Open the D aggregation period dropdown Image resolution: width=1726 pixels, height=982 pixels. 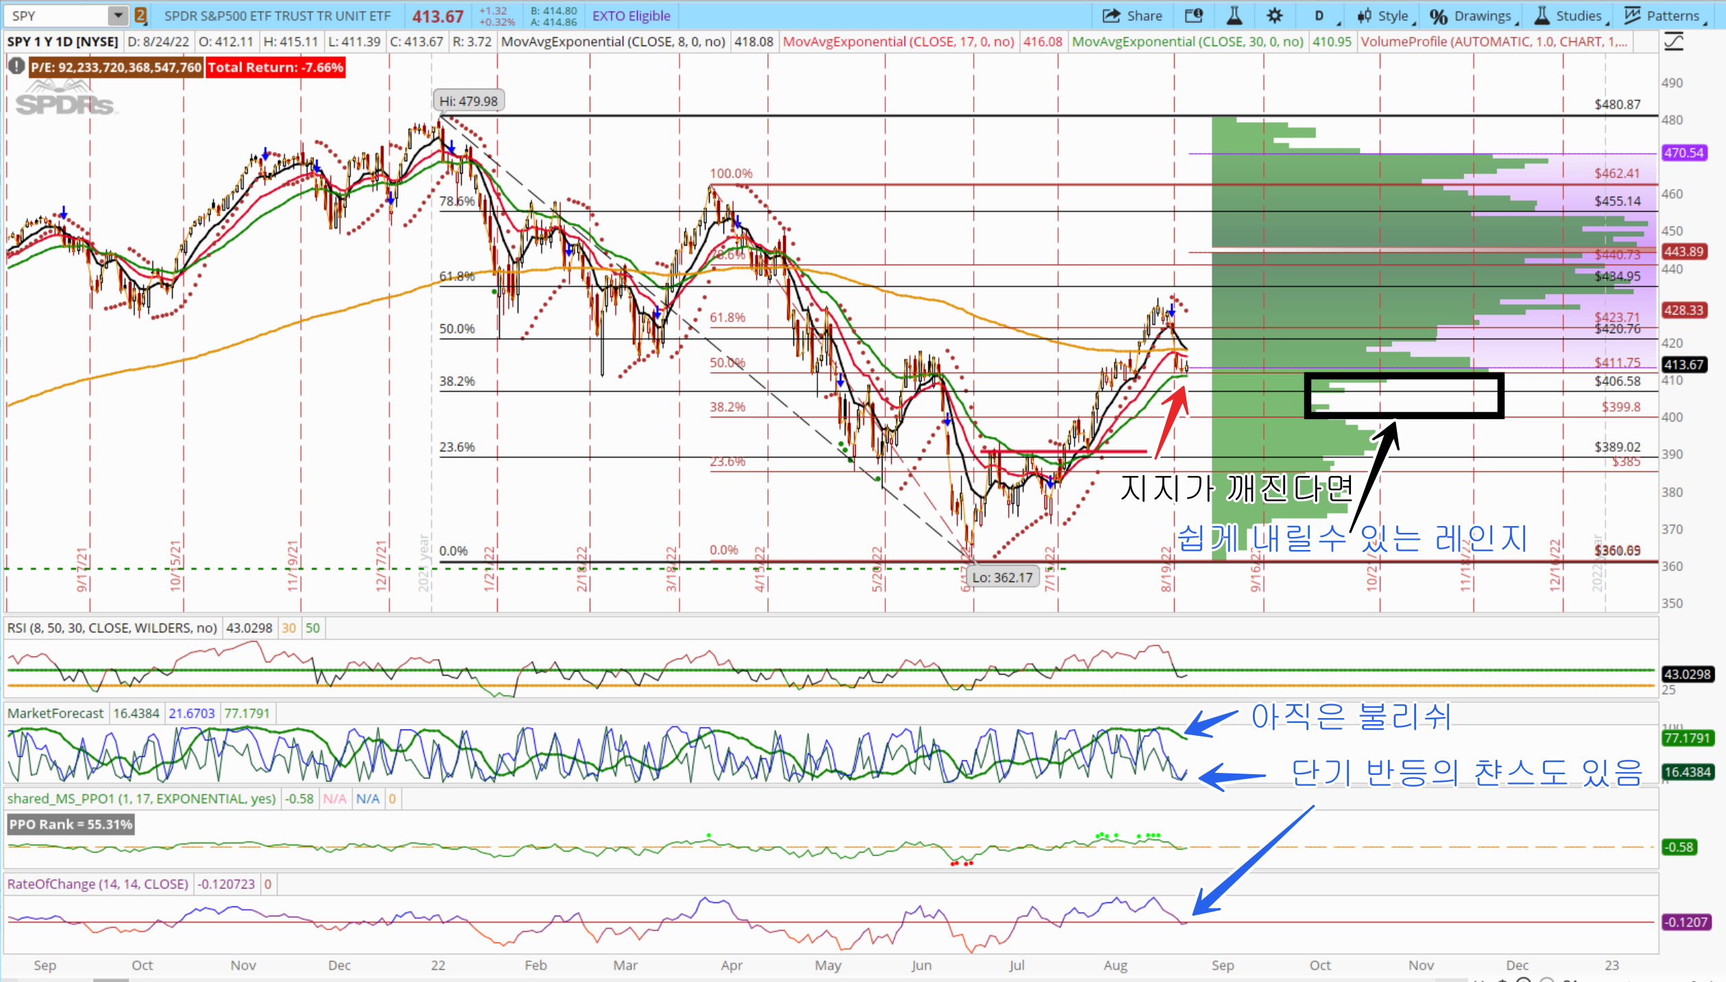point(1319,16)
